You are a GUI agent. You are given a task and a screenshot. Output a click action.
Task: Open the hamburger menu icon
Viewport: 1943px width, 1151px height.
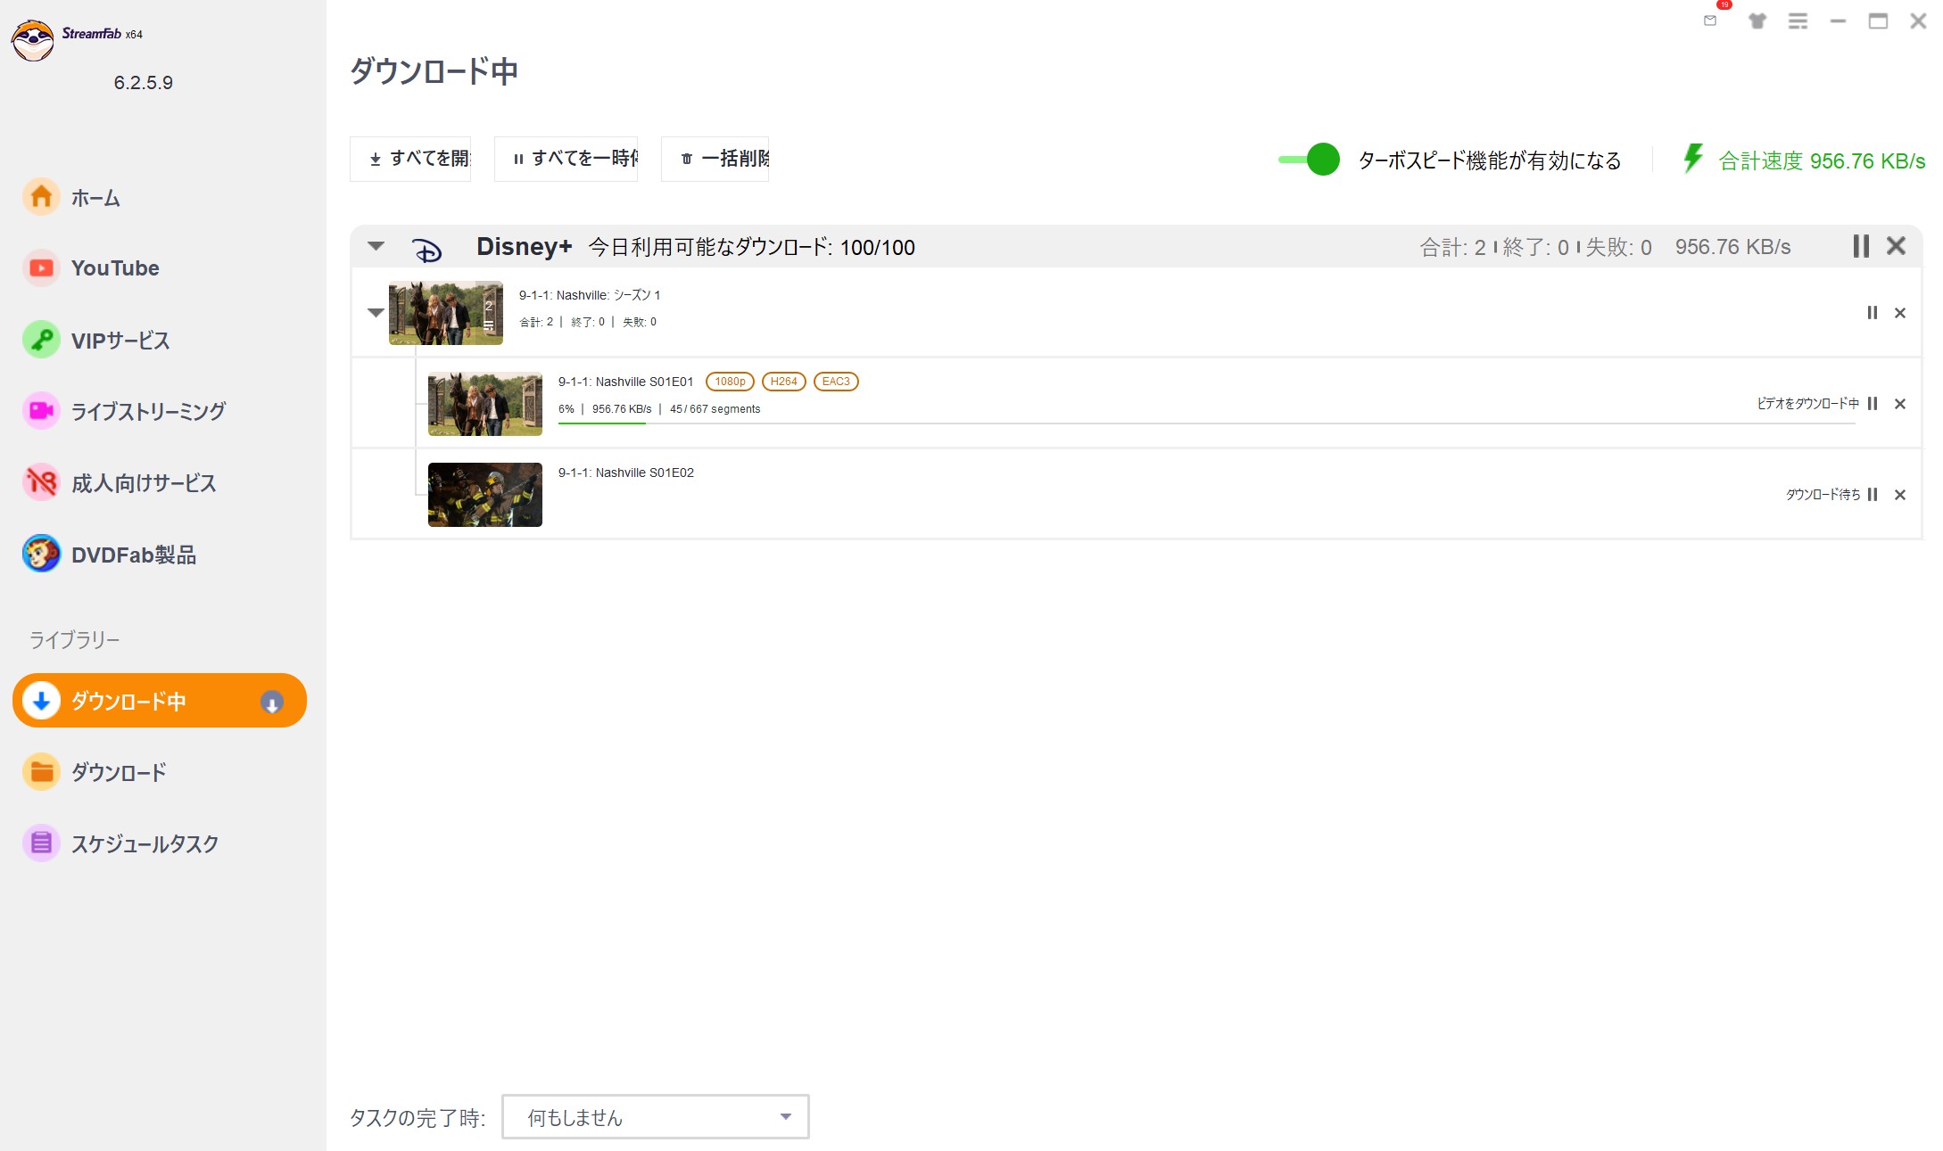pos(1798,21)
